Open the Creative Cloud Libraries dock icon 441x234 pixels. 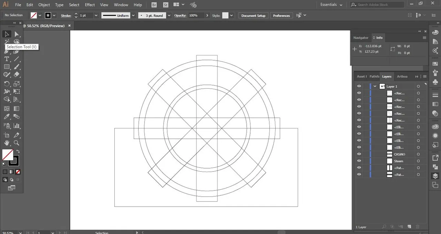435,127
